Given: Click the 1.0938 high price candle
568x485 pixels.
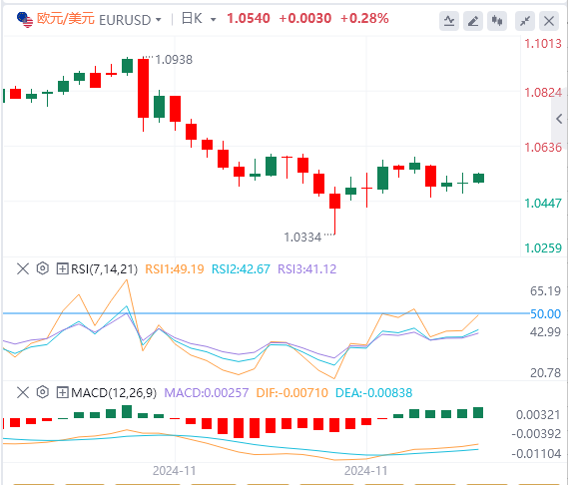Looking at the screenshot, I should (x=143, y=88).
